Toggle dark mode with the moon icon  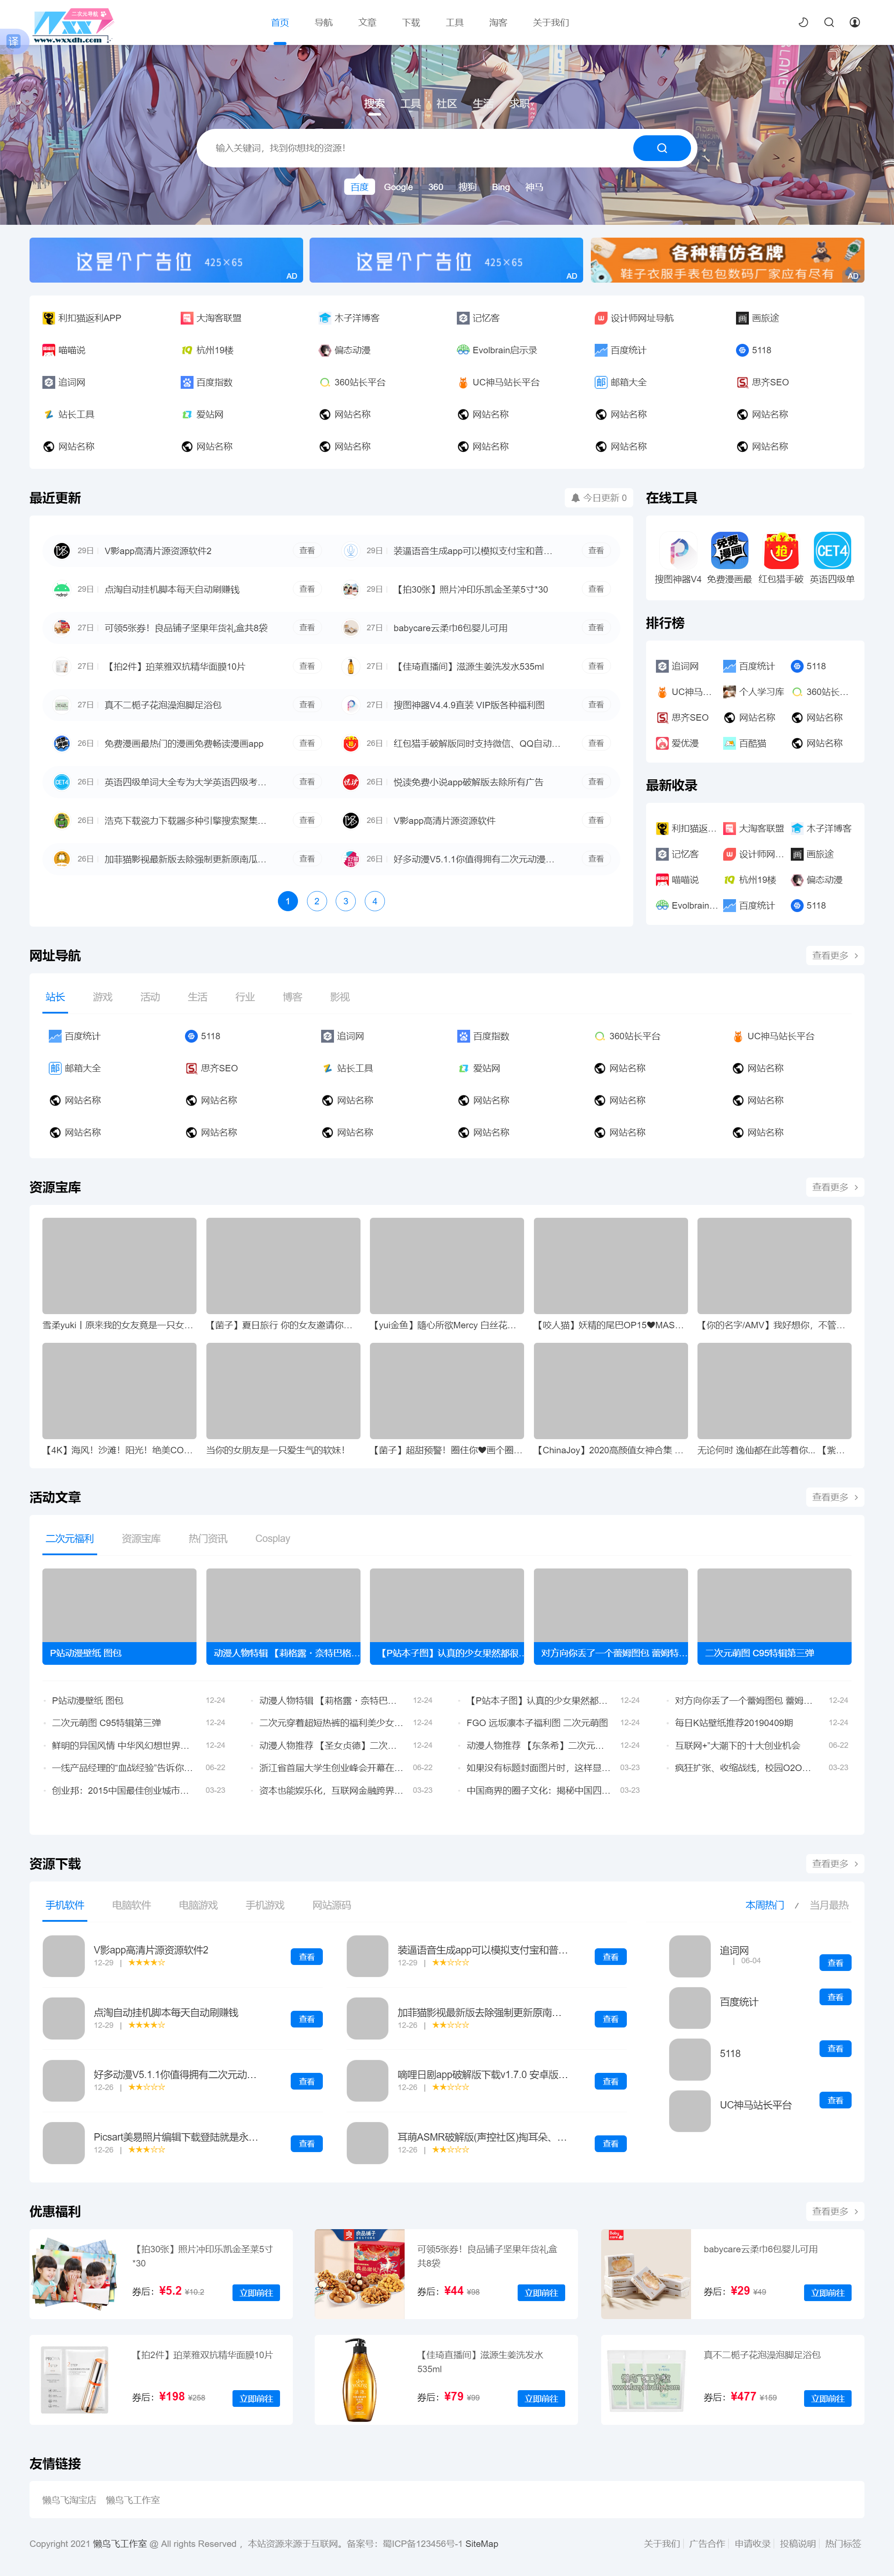click(x=803, y=22)
